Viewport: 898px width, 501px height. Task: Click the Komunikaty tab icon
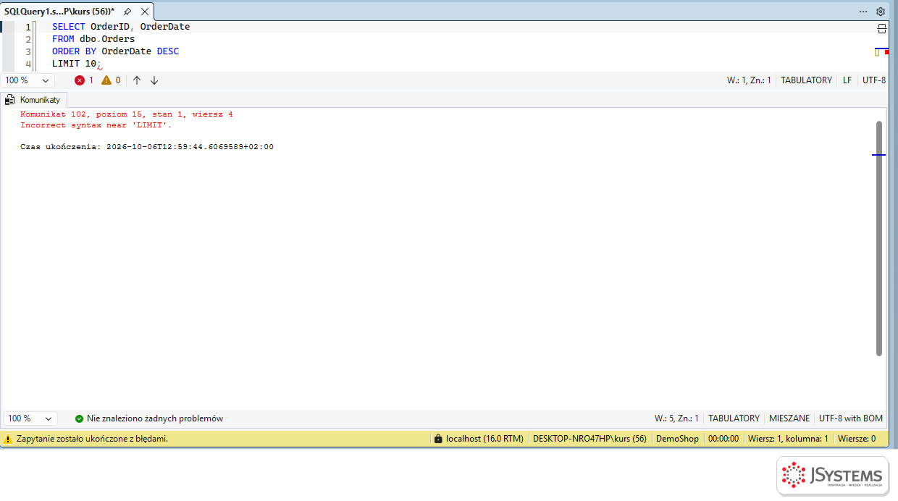[x=10, y=100]
